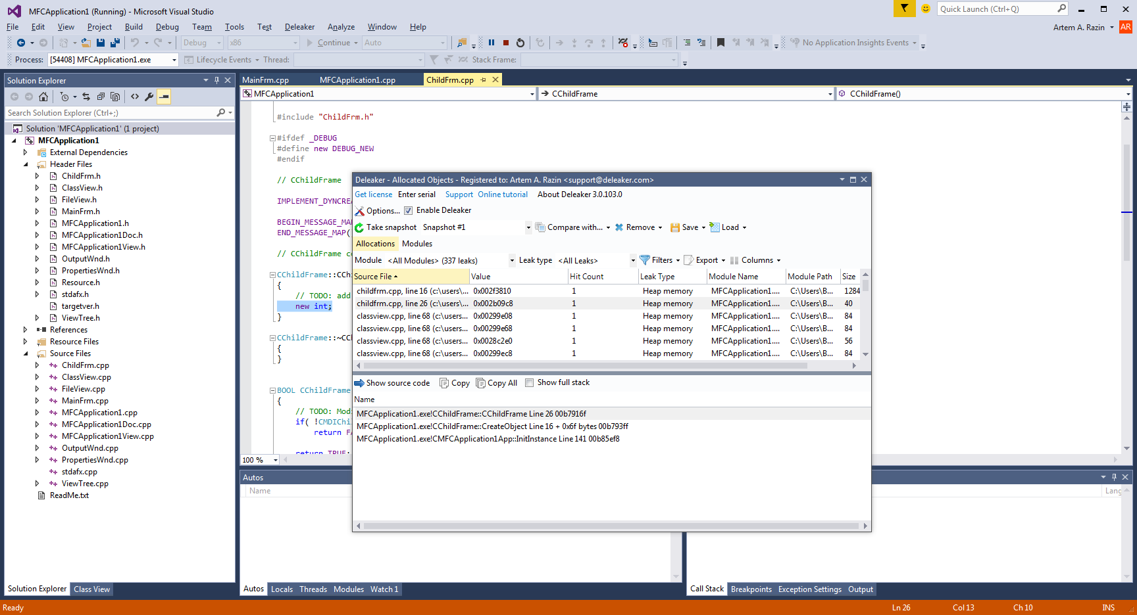This screenshot has width=1137, height=615.
Task: Open the Online tutorial link
Action: pos(503,194)
